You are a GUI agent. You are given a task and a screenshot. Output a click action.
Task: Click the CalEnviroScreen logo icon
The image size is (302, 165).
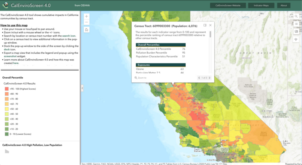point(5,5)
